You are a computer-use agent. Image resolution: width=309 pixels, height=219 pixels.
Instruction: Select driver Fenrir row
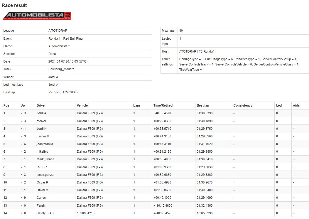point(155,205)
